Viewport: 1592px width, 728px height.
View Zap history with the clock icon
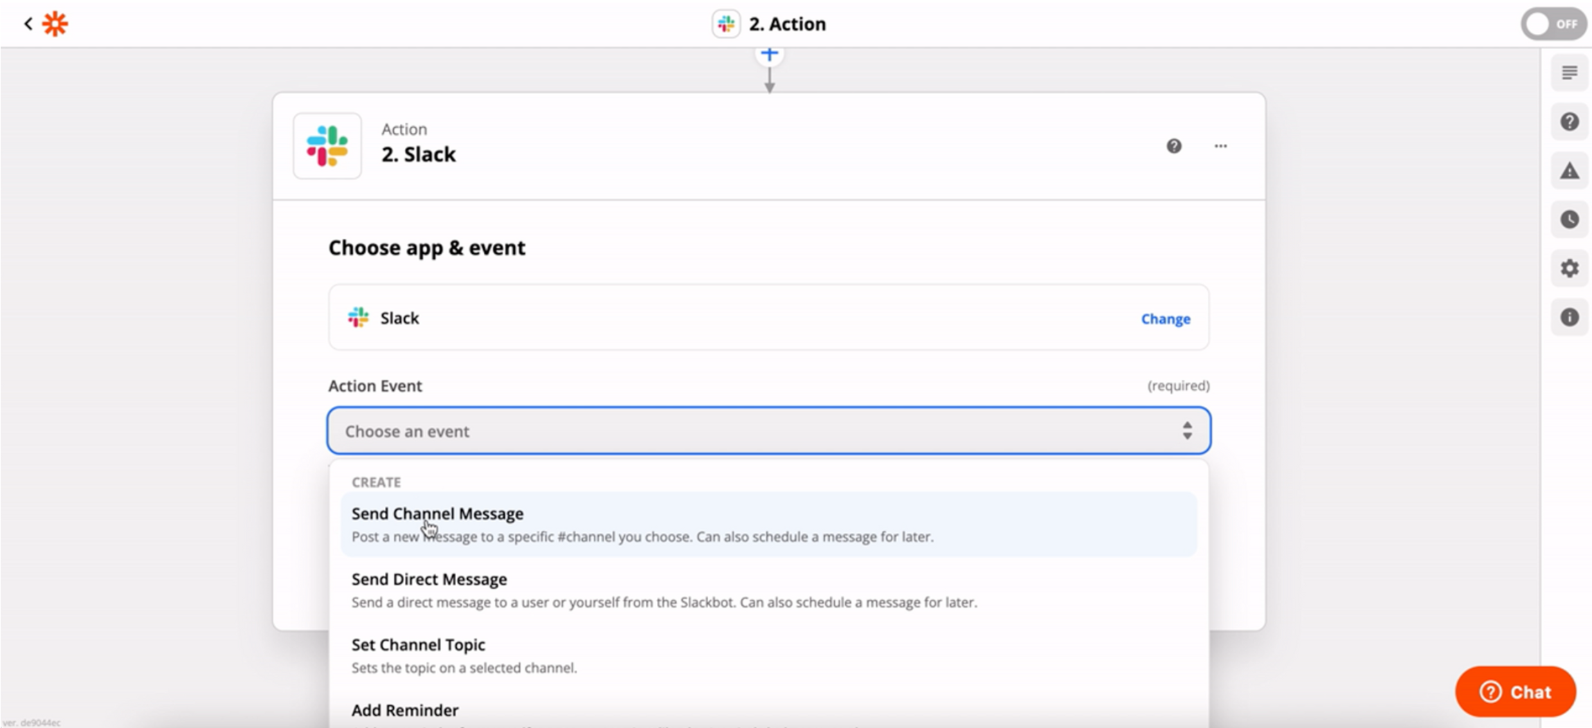[1569, 219]
